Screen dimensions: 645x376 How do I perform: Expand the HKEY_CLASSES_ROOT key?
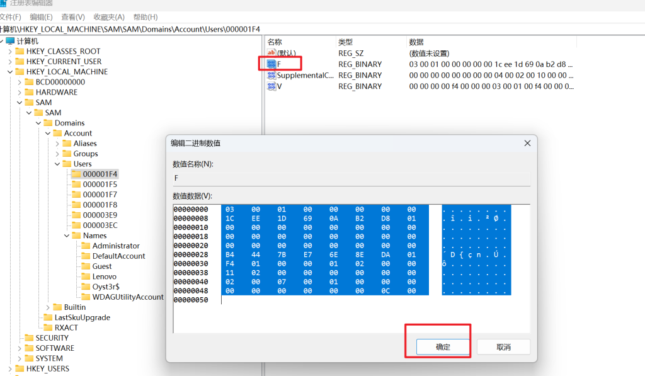pos(9,52)
